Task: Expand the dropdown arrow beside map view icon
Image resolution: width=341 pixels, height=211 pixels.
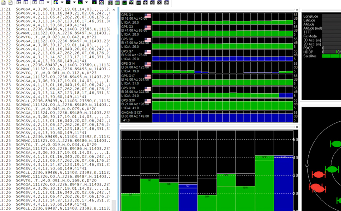Action: coord(62,2)
